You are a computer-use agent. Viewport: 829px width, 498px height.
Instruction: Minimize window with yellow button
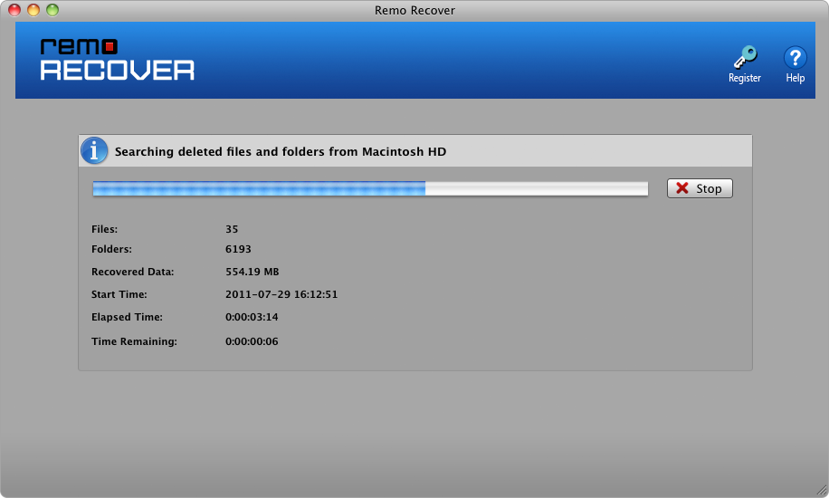pos(33,10)
